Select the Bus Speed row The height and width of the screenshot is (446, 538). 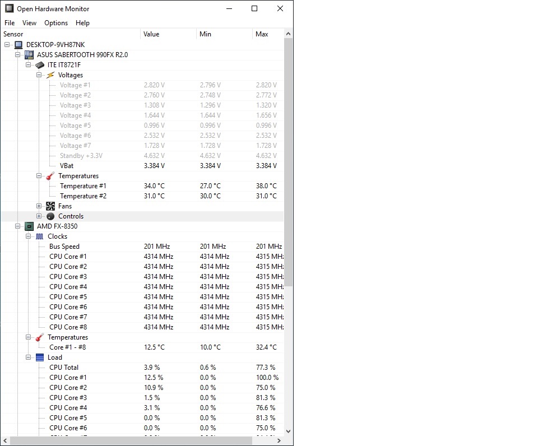[x=142, y=247]
